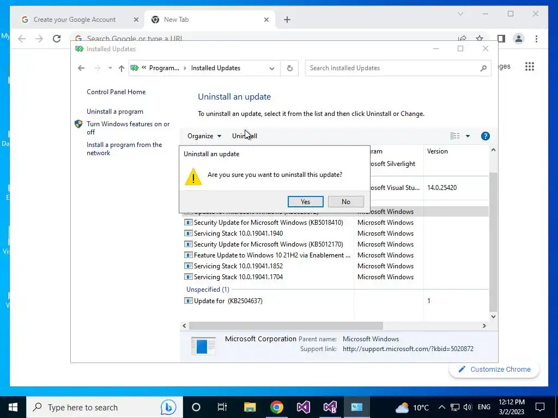Click the vertical scrollbar thumb in updates list
558x418 pixels.
493,242
